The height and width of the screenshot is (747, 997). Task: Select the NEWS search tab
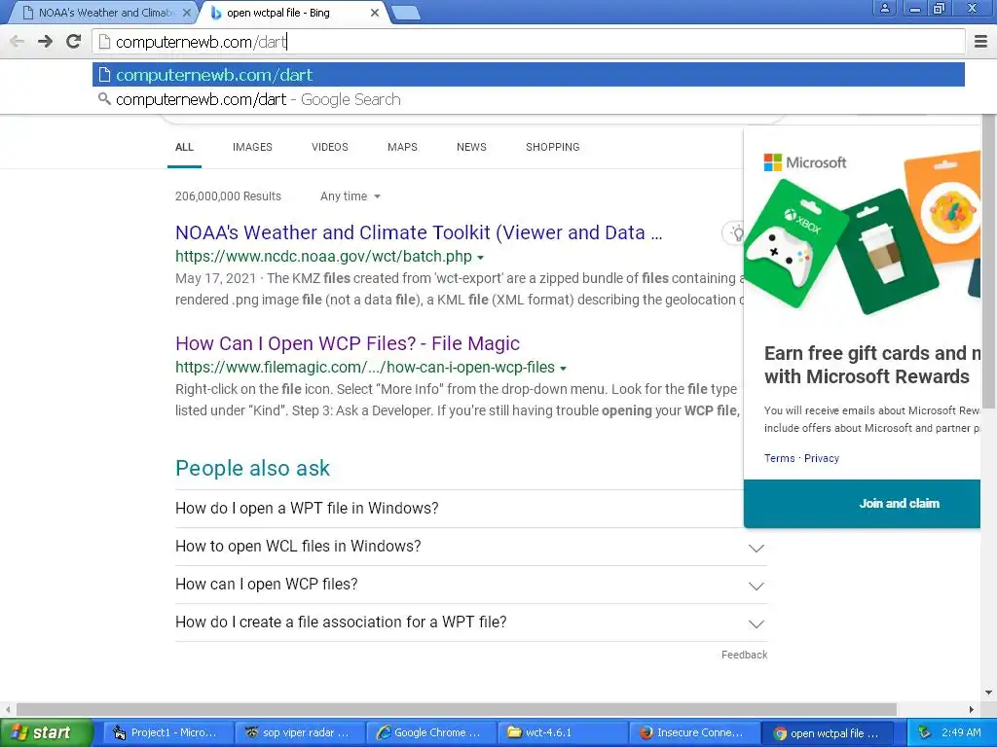click(471, 148)
